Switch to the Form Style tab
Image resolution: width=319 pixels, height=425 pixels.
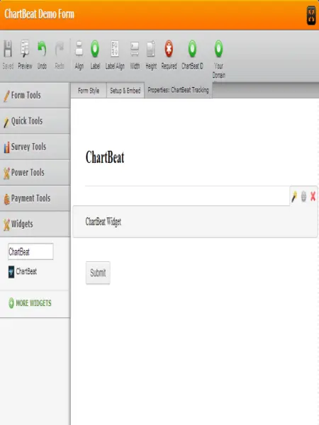click(x=89, y=91)
